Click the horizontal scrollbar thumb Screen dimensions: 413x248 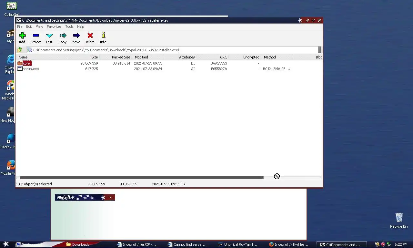click(141, 177)
